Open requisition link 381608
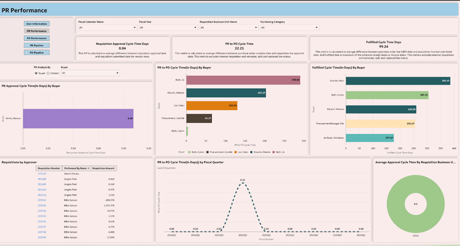Viewport: 460px width, 246px height. point(42,179)
